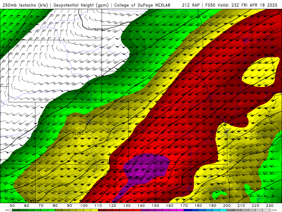Screen dimensions: 282x212
Task: Click the 10380 label beside the red jet edge
Action: click(x=112, y=161)
